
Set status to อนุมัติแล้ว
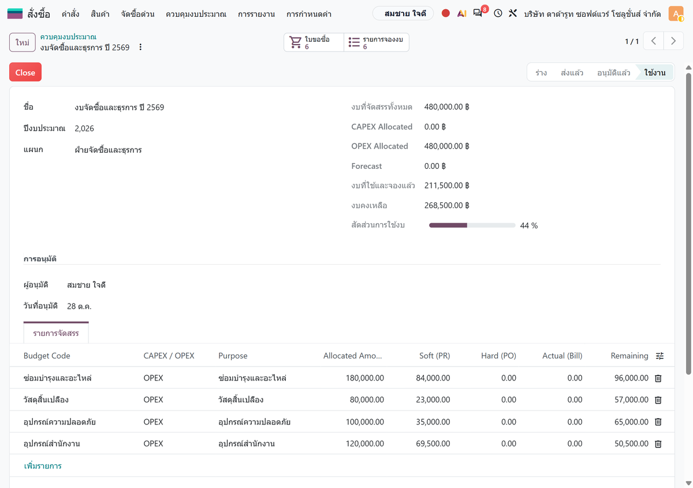click(614, 72)
